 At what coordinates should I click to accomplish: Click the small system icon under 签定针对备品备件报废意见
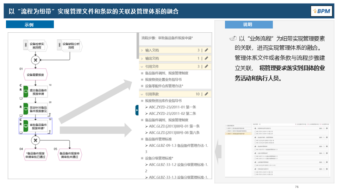point(21,115)
